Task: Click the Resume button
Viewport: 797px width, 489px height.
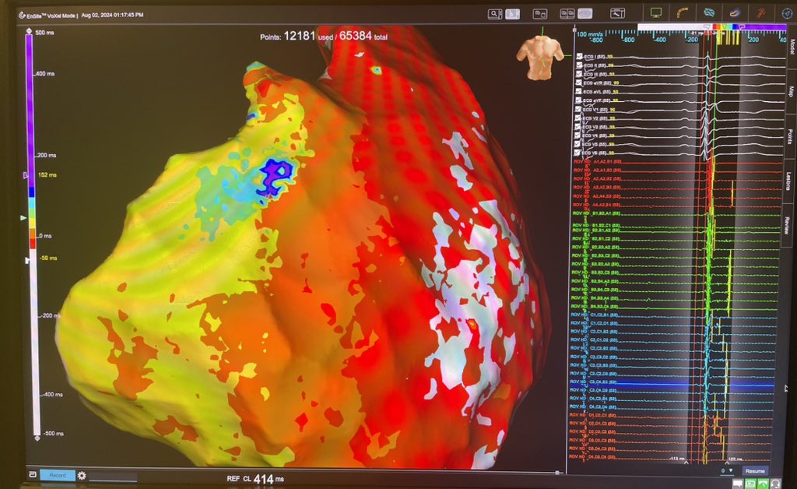Action: click(754, 470)
